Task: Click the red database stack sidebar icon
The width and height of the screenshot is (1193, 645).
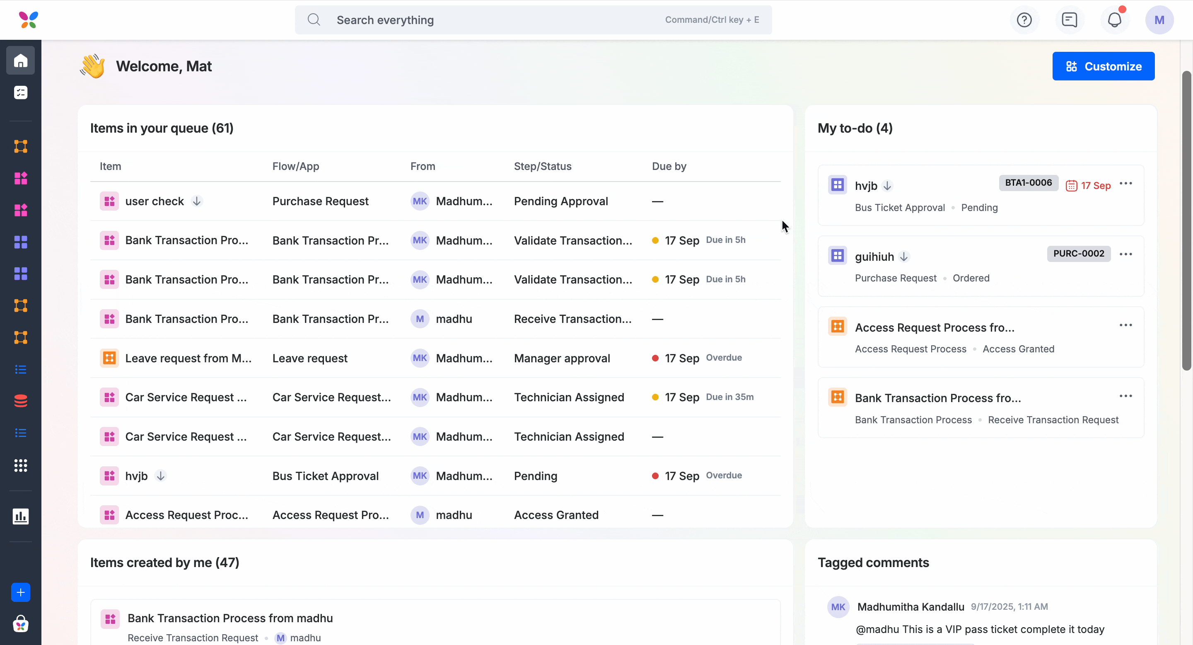Action: coord(20,401)
